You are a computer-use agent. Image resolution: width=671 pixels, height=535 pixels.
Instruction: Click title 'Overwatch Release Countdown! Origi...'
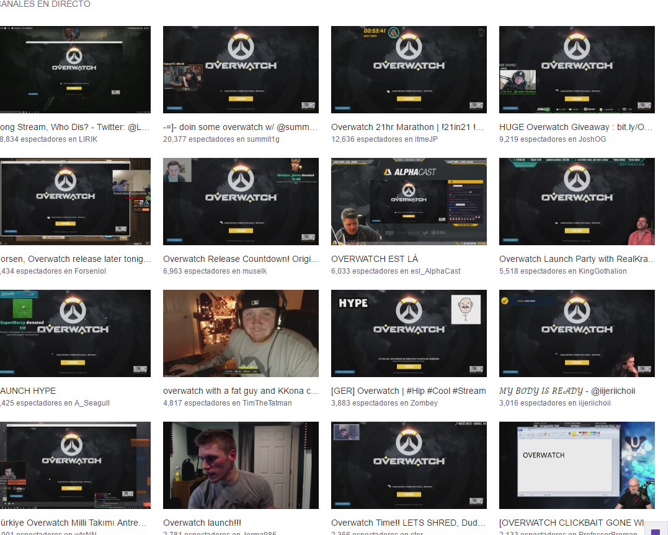point(241,259)
